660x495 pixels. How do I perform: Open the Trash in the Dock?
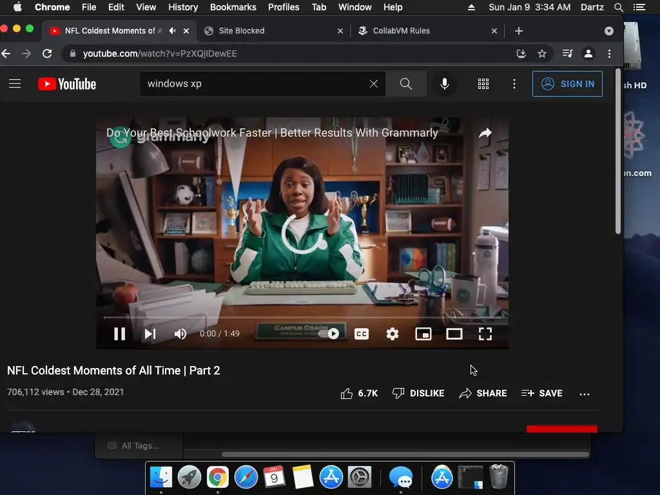point(500,476)
